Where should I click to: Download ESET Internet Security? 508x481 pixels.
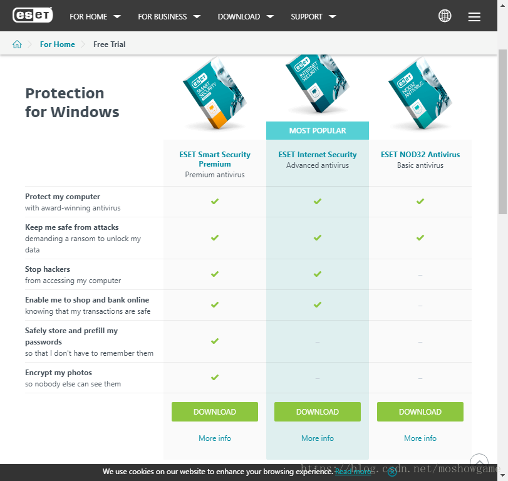(x=318, y=411)
